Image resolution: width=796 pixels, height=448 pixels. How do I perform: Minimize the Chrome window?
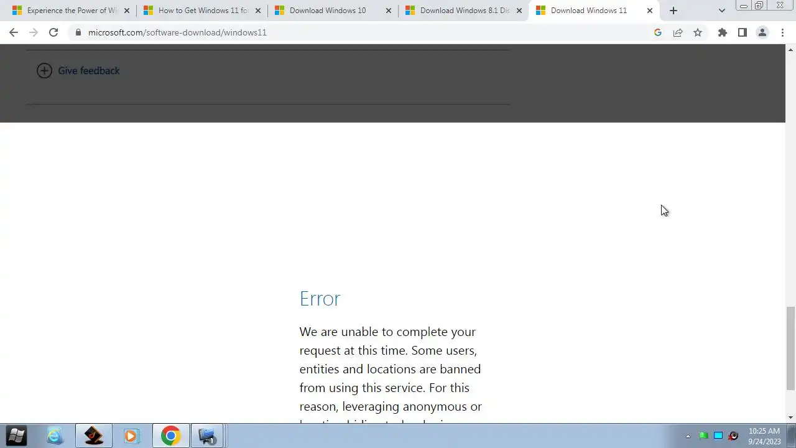(x=743, y=6)
